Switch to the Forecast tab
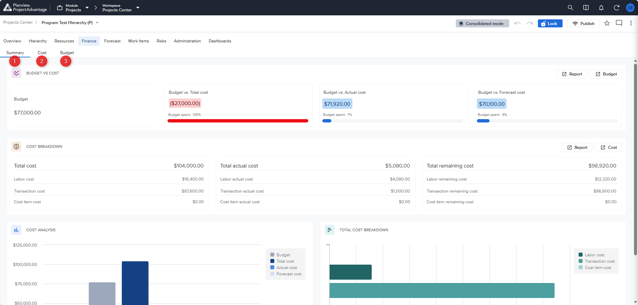This screenshot has height=305, width=638. pos(112,41)
